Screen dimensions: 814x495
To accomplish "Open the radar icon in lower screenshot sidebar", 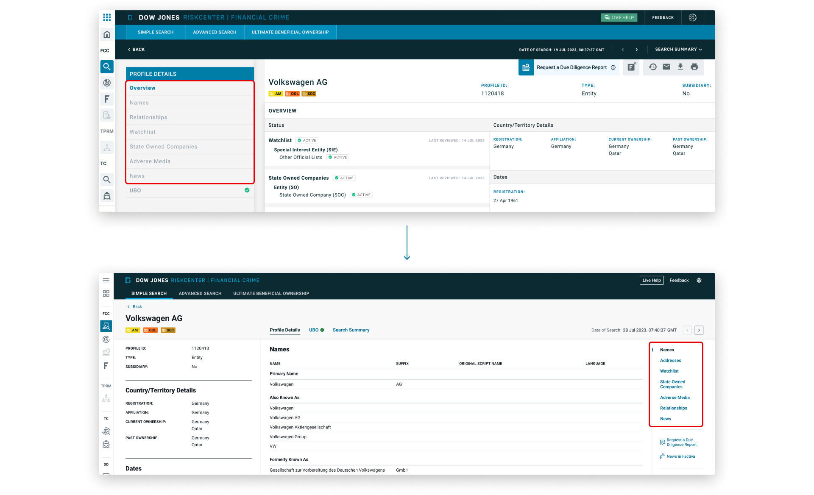I will (x=106, y=339).
